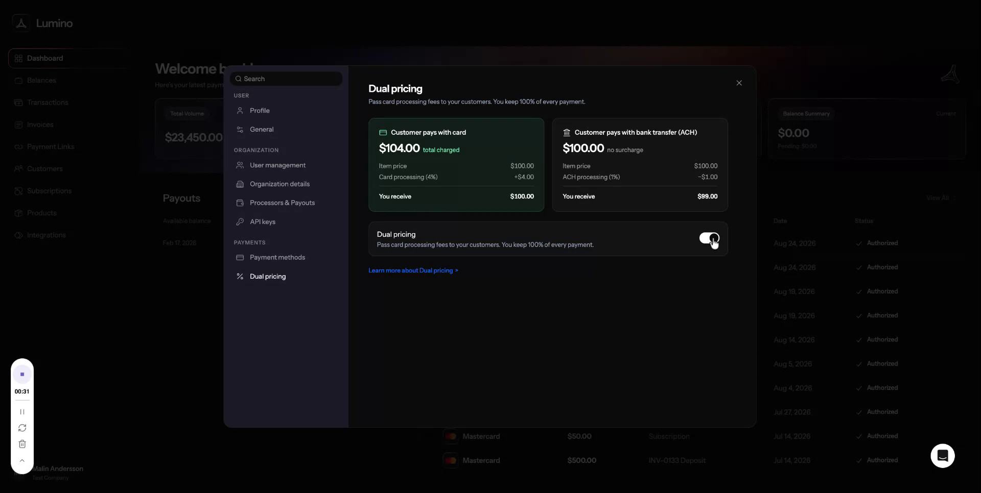The height and width of the screenshot is (493, 981).
Task: Click the API keys key icon
Action: [x=240, y=222]
